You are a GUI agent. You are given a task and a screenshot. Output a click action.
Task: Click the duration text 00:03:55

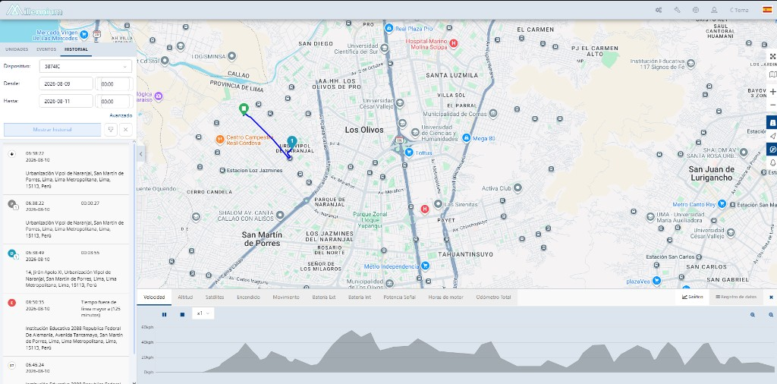(90, 253)
